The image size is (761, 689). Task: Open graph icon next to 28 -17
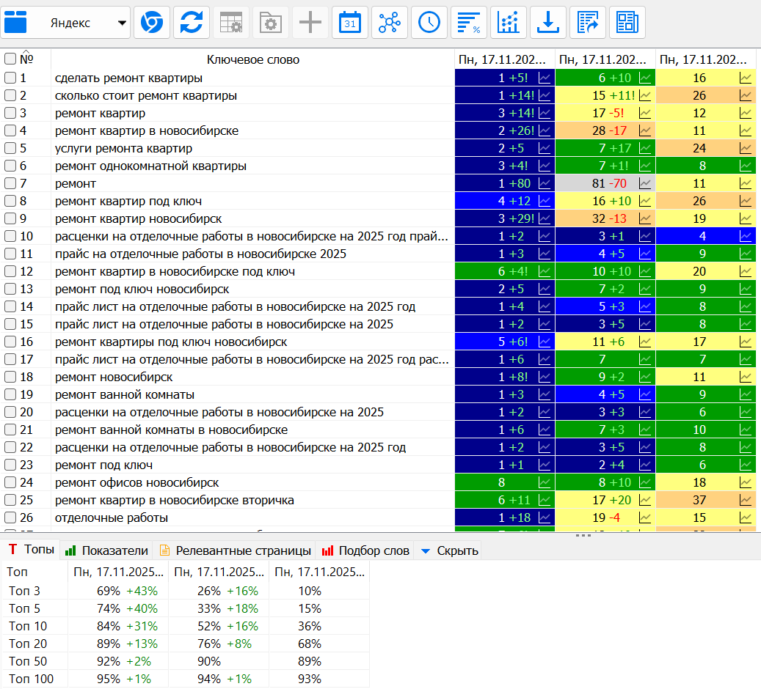point(644,131)
